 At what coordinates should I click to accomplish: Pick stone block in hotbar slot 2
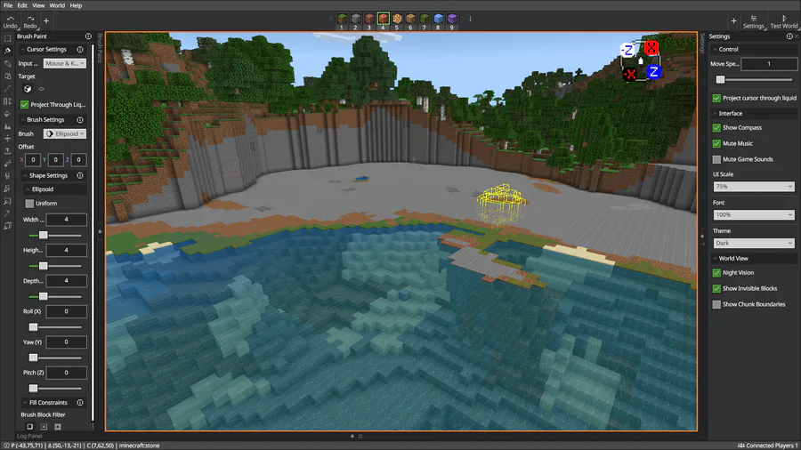pos(355,19)
